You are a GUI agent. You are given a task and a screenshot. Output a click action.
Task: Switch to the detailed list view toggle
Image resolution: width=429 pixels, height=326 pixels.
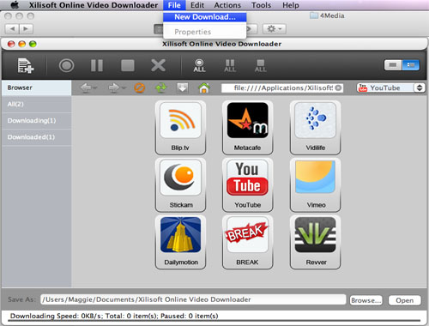click(411, 65)
